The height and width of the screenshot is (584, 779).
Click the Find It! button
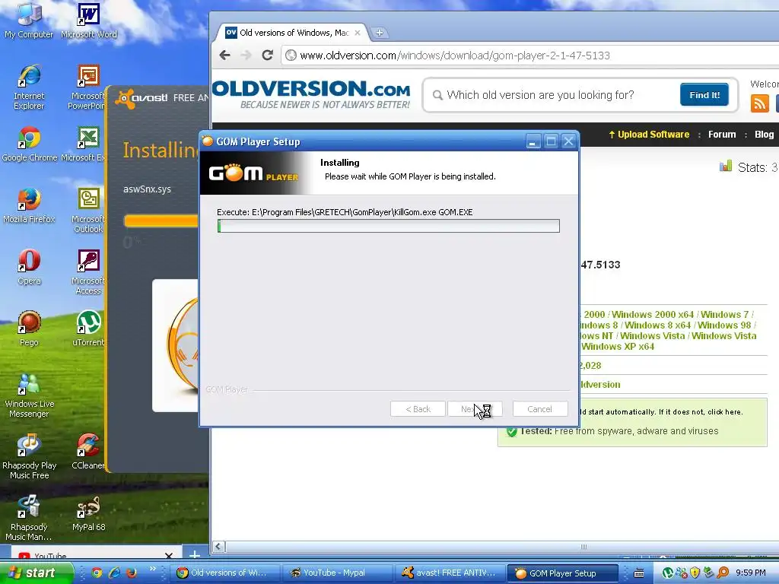pyautogui.click(x=704, y=95)
